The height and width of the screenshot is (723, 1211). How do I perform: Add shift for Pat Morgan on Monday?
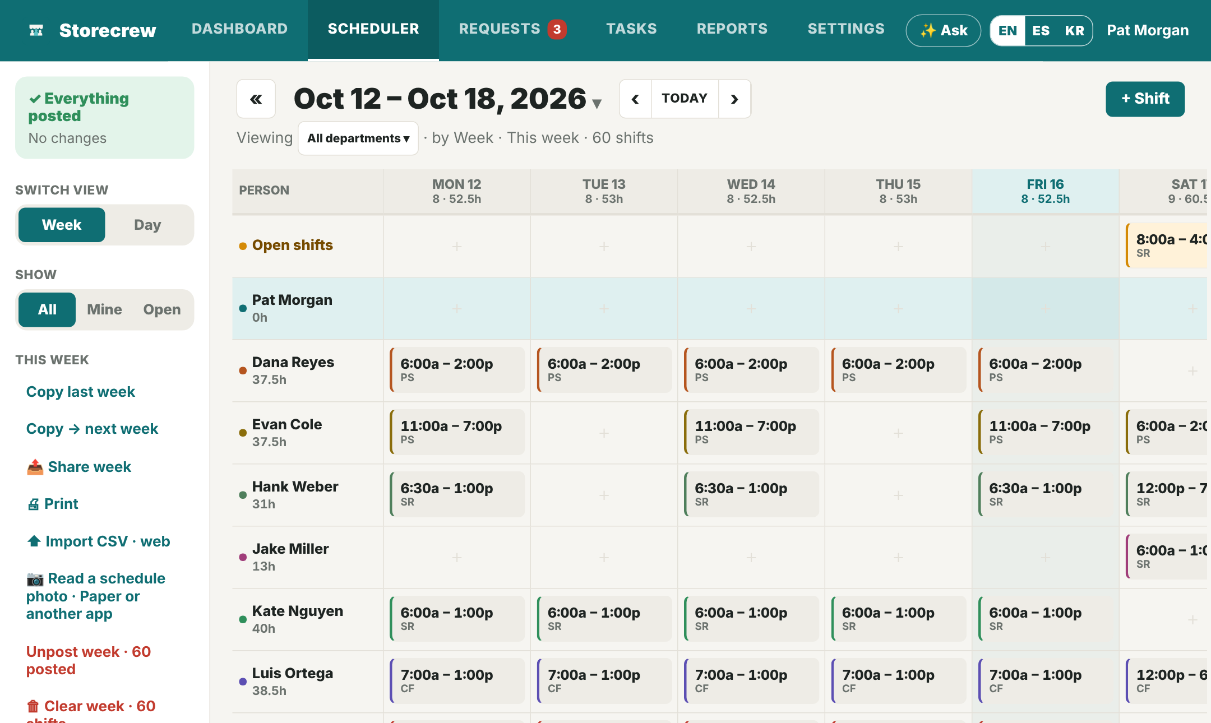point(457,309)
